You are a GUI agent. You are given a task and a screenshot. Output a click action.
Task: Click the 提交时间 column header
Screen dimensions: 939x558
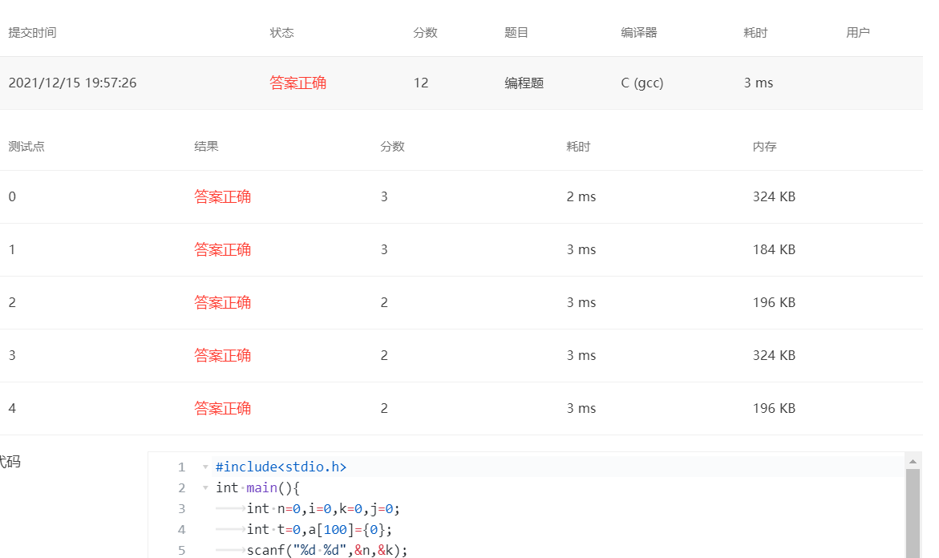click(30, 32)
